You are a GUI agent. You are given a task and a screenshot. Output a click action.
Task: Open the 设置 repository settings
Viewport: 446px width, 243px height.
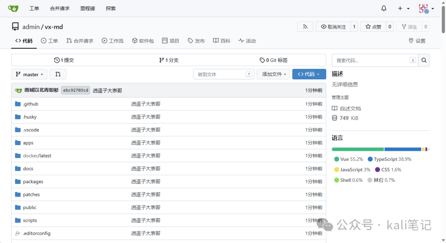[x=417, y=40]
